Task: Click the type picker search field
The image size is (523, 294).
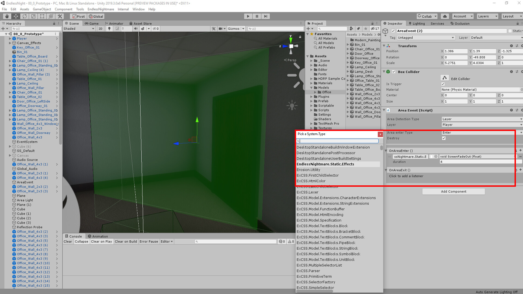Action: (338, 141)
